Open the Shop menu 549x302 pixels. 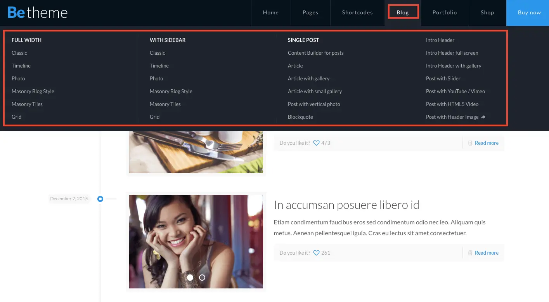[x=487, y=12]
